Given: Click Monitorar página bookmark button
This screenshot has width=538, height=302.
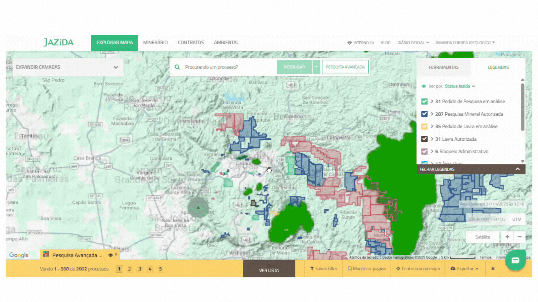Looking at the screenshot, I should (x=367, y=268).
